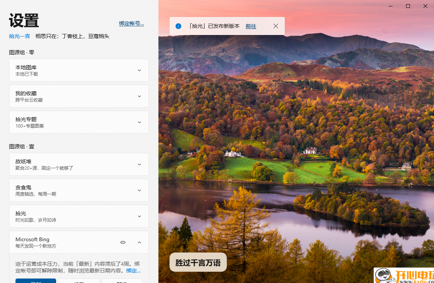Expand the 拾光专题 source card
The height and width of the screenshot is (283, 434).
coord(139,122)
